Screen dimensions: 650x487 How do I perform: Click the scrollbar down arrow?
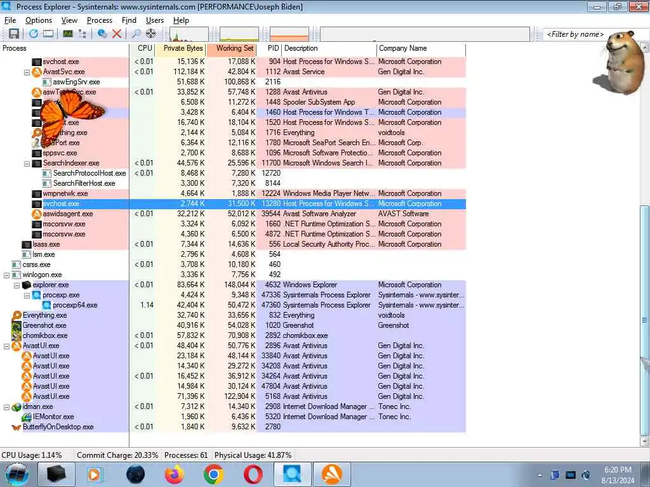tap(645, 441)
